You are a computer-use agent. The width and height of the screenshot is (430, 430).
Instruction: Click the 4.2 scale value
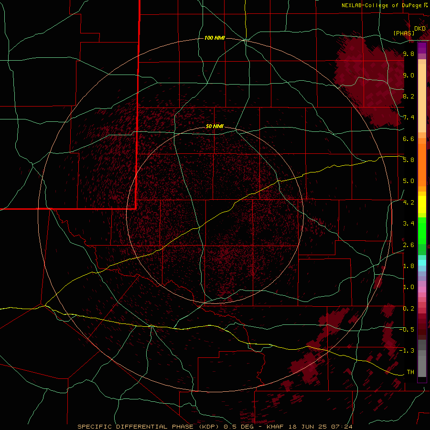(x=408, y=203)
